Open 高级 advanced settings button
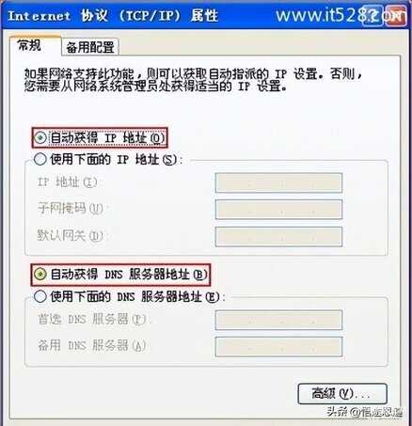 coord(342,394)
